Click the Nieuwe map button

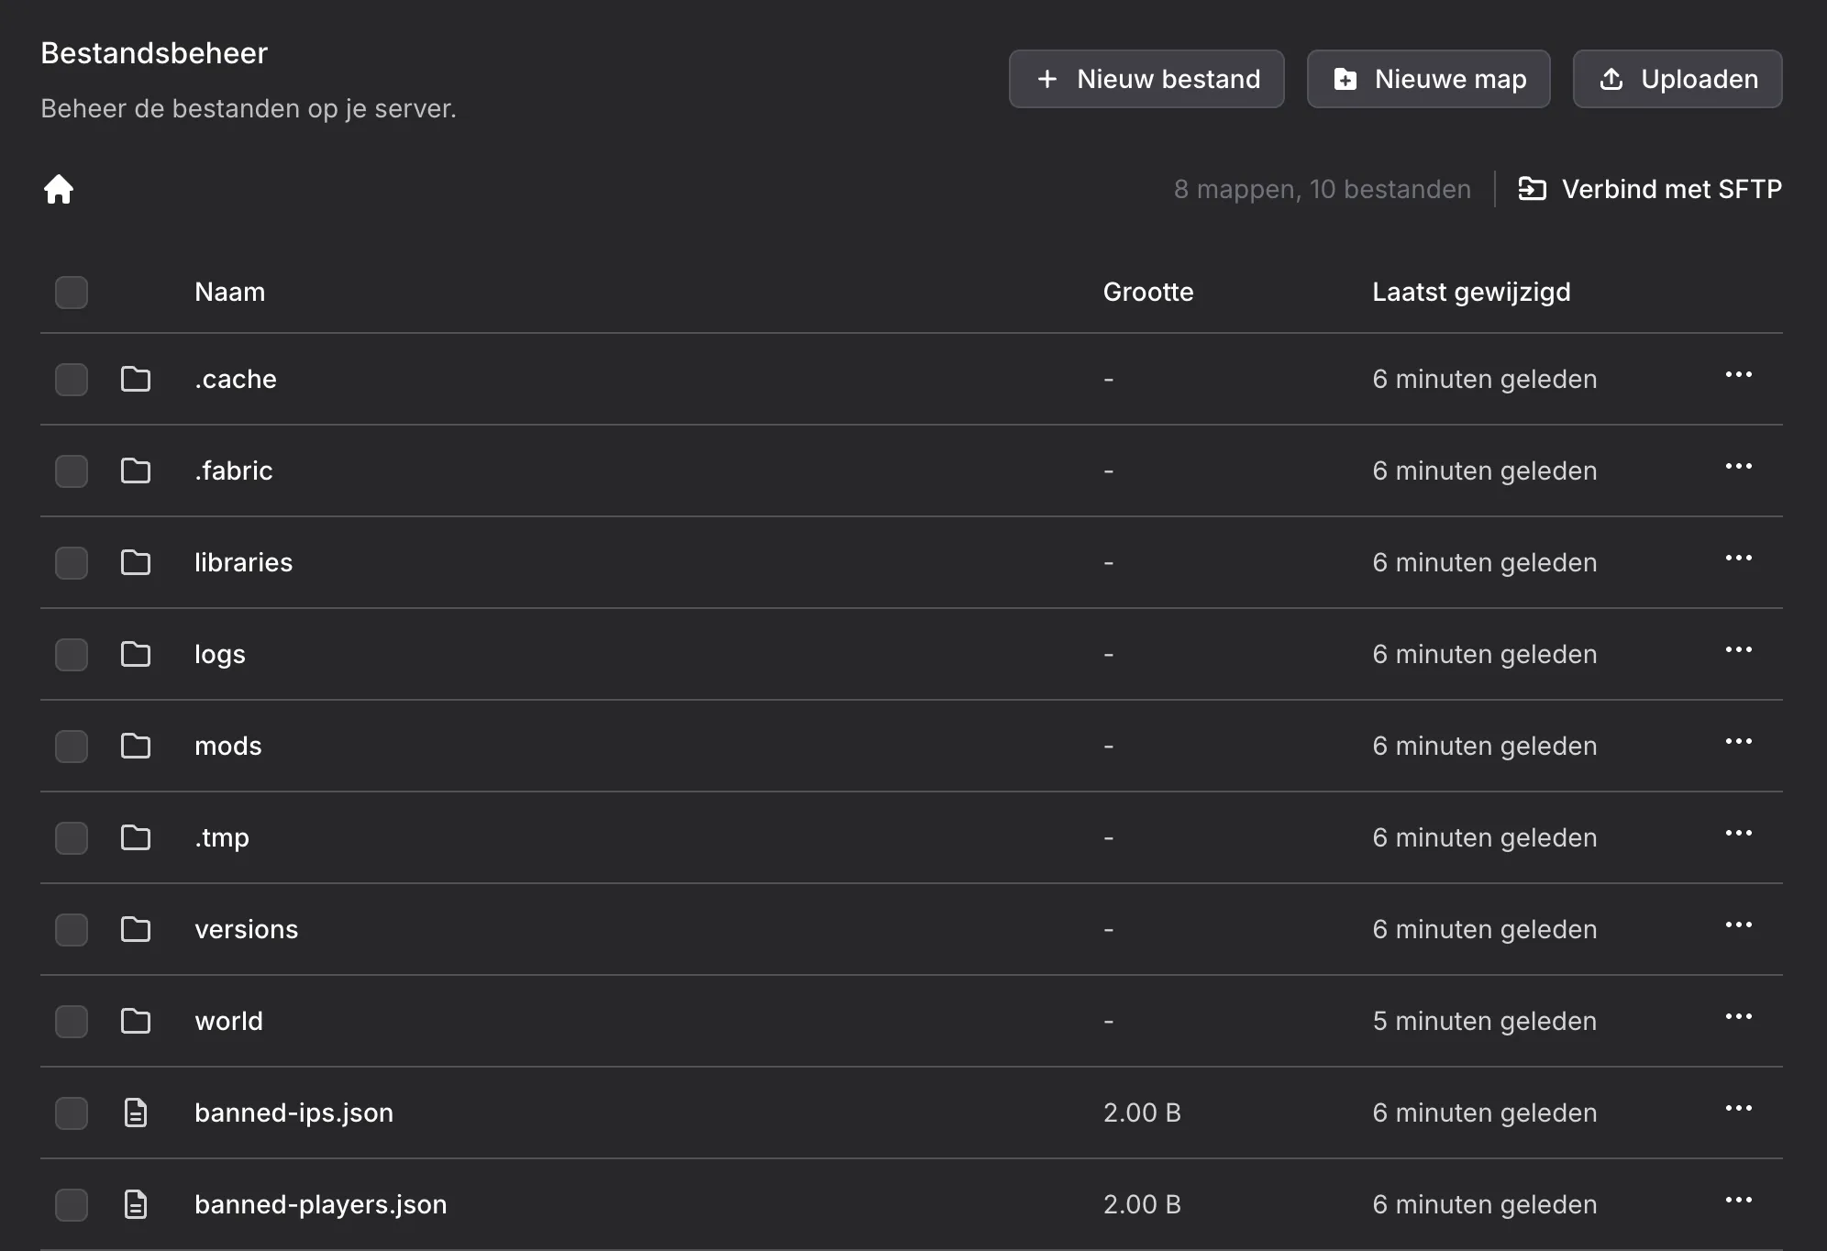[1428, 79]
